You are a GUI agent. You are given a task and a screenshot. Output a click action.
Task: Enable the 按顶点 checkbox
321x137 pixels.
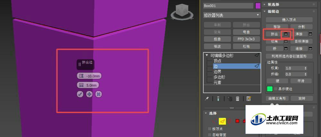tap(209, 129)
